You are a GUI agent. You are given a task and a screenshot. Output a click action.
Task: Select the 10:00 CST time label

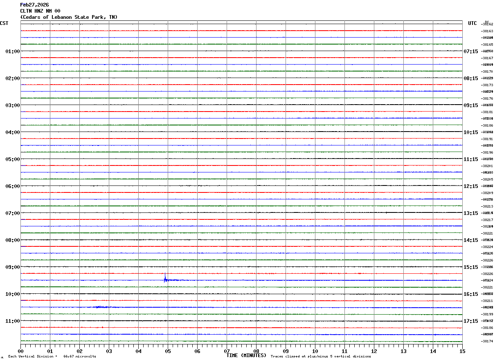13,294
